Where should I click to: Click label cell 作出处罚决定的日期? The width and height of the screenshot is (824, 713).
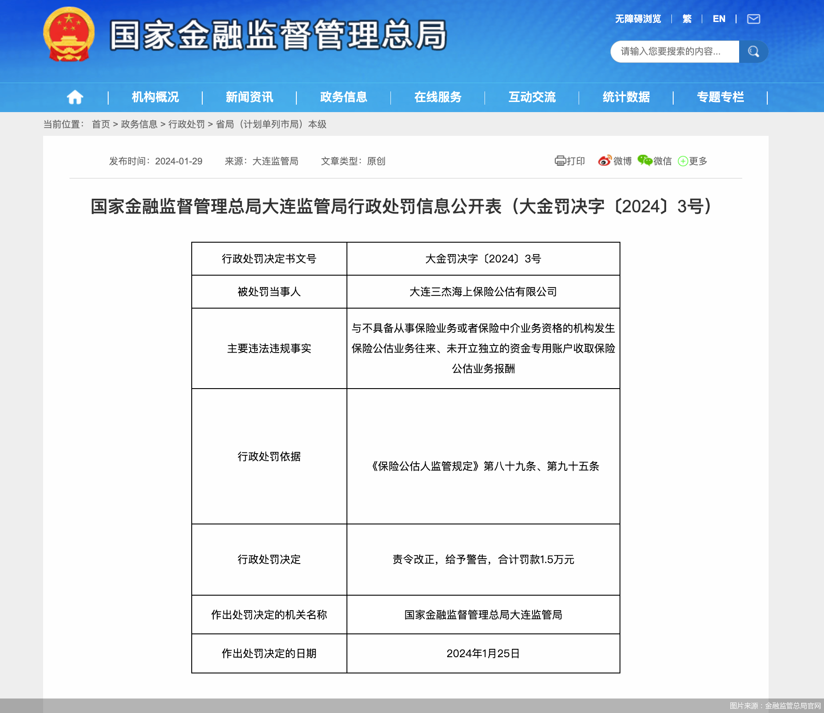tap(269, 654)
